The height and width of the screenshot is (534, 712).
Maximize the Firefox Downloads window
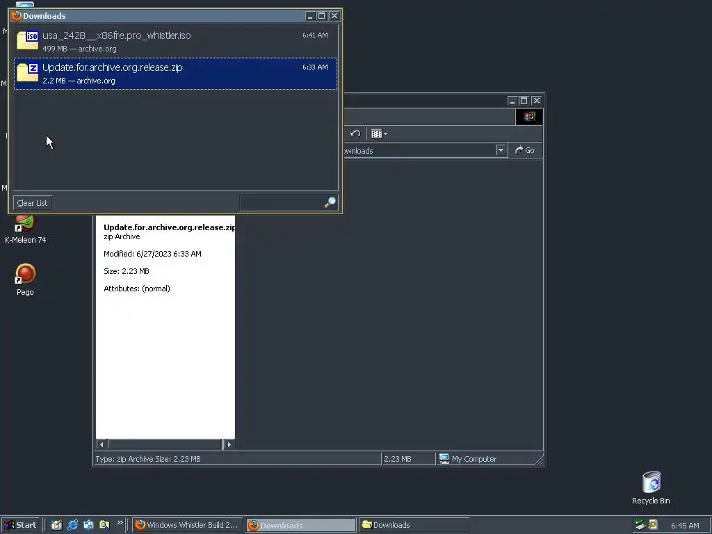[x=322, y=16]
